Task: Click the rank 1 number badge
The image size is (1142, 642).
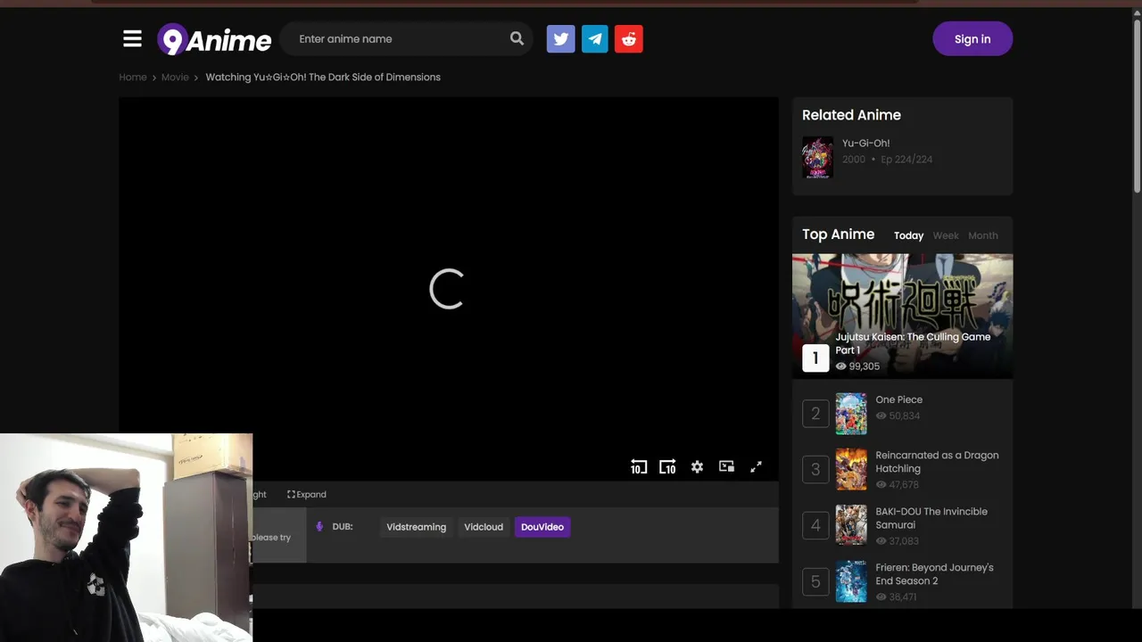Action: tap(815, 358)
